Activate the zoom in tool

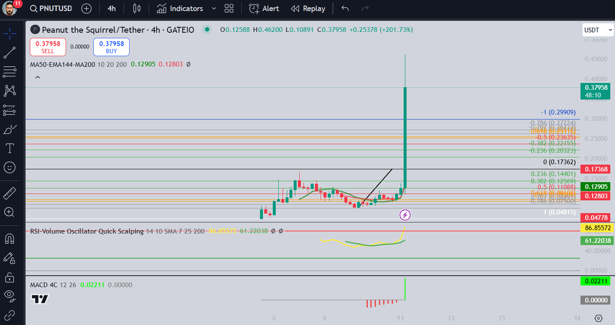tap(10, 212)
